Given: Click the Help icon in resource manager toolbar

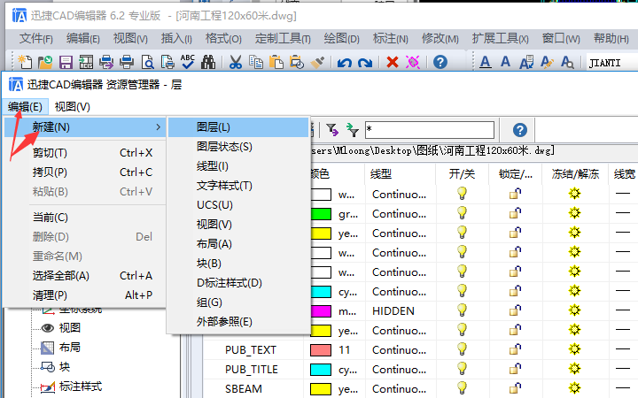Looking at the screenshot, I should tap(519, 130).
